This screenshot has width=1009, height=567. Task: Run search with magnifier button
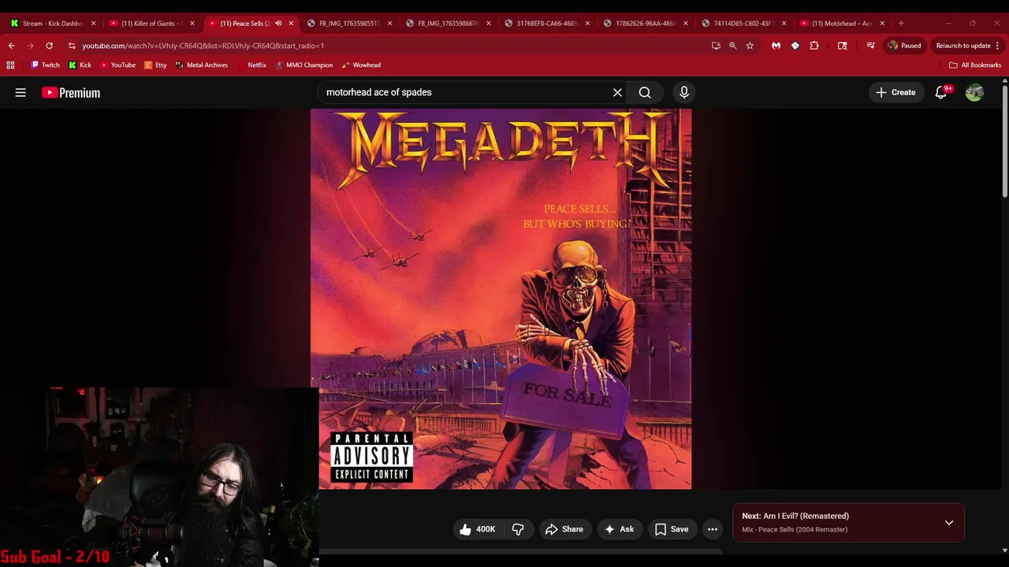click(645, 92)
